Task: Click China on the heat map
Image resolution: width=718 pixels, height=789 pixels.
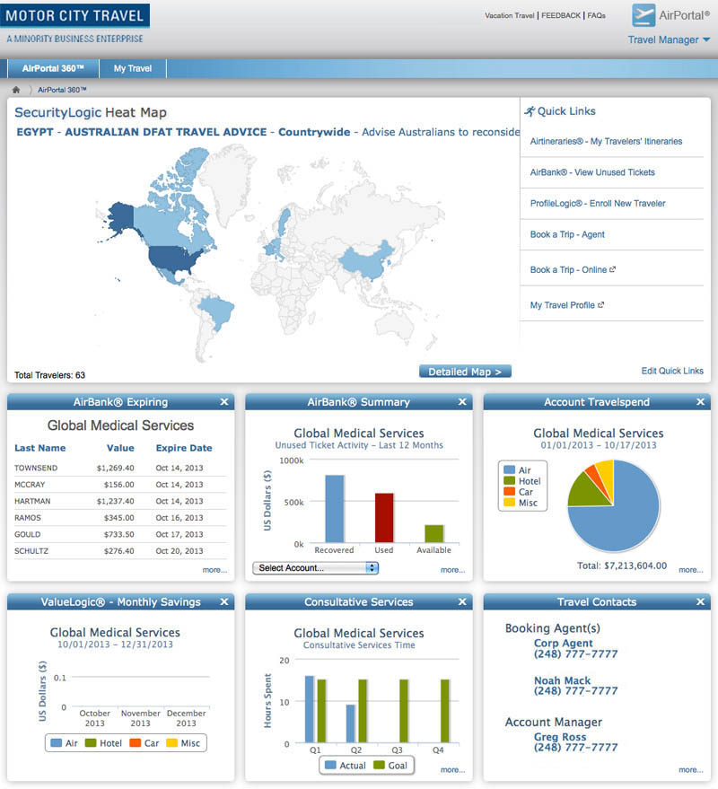Action: tap(367, 260)
